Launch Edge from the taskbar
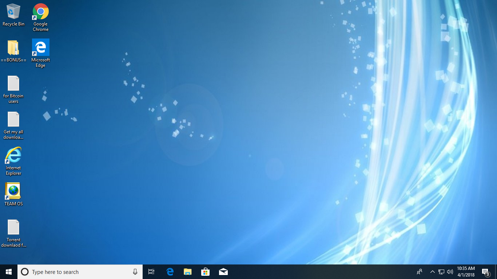This screenshot has height=279, width=497. pyautogui.click(x=170, y=272)
